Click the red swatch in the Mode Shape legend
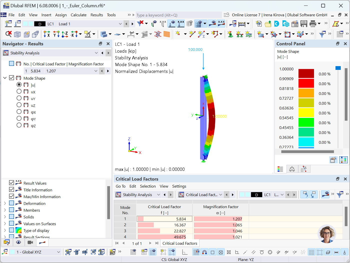Viewport: 350px width, 263px height. click(x=306, y=83)
